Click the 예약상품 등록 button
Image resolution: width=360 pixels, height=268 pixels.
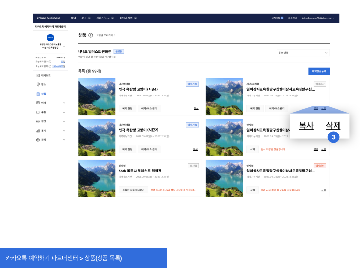(319, 71)
